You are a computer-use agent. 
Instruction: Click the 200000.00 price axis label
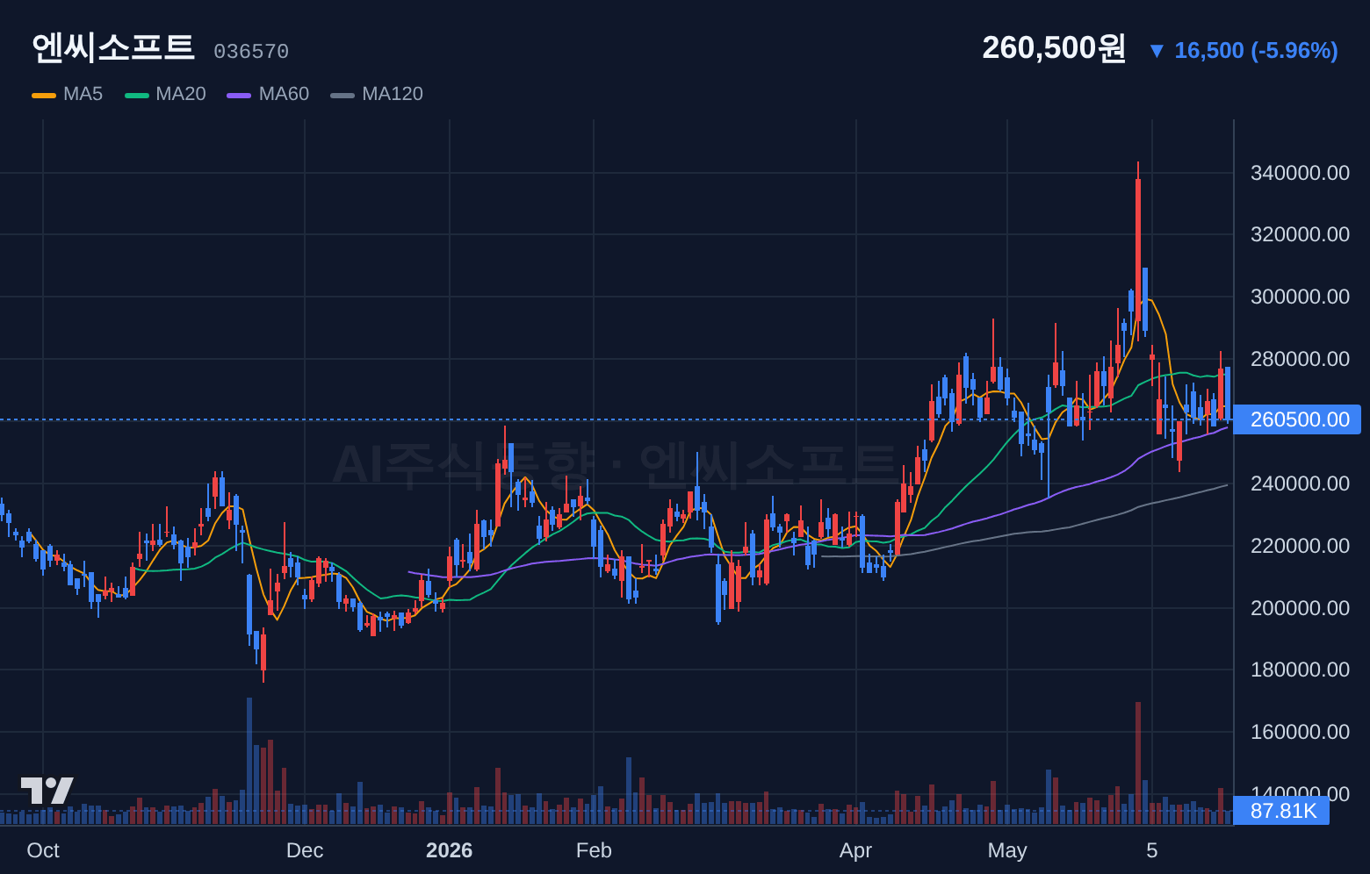pos(1300,608)
